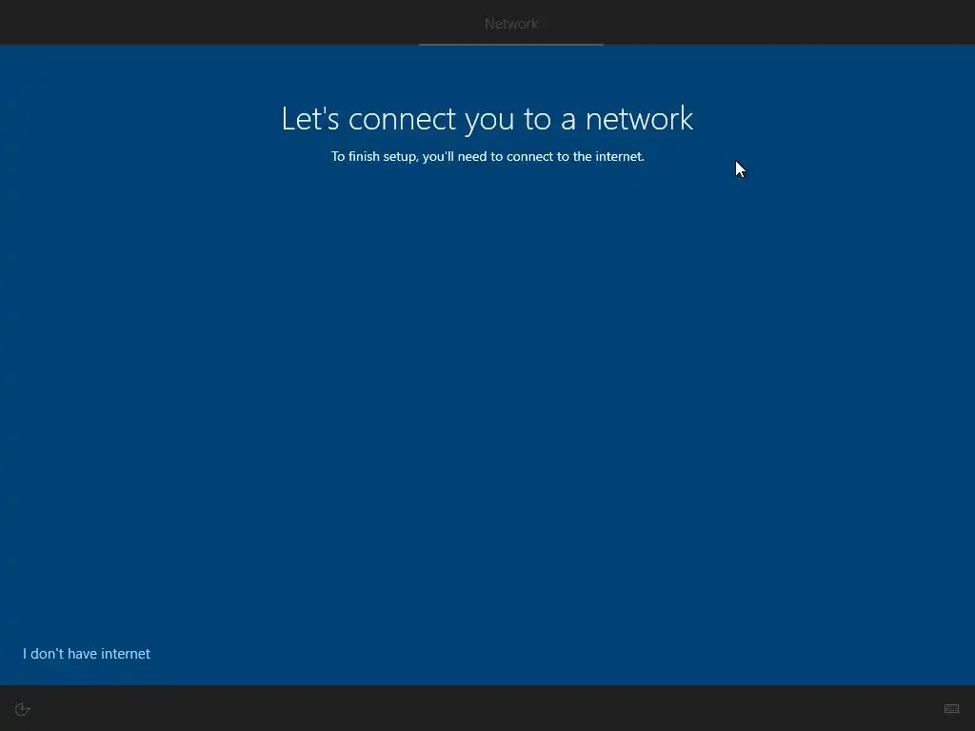
Task: Click the on-screen keyboard icon
Action: pos(951,708)
